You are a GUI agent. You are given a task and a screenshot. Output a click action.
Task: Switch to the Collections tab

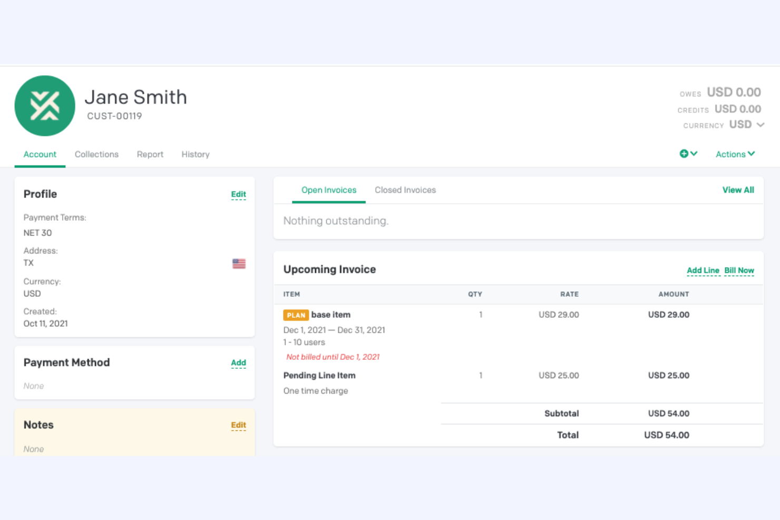coord(96,154)
